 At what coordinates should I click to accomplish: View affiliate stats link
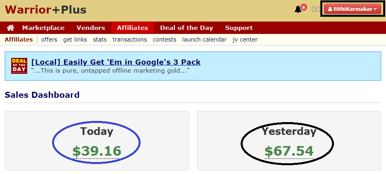coord(100,40)
